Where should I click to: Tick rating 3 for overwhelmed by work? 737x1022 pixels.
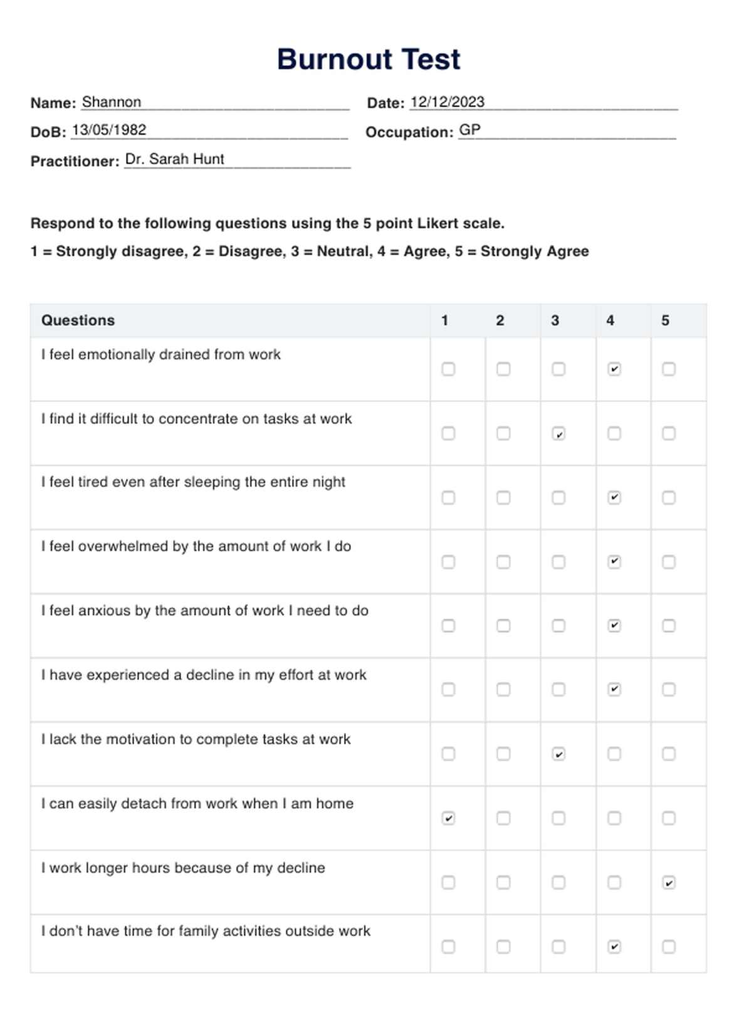[x=558, y=562]
